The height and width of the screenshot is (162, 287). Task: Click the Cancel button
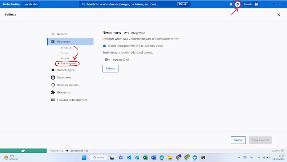(238, 140)
